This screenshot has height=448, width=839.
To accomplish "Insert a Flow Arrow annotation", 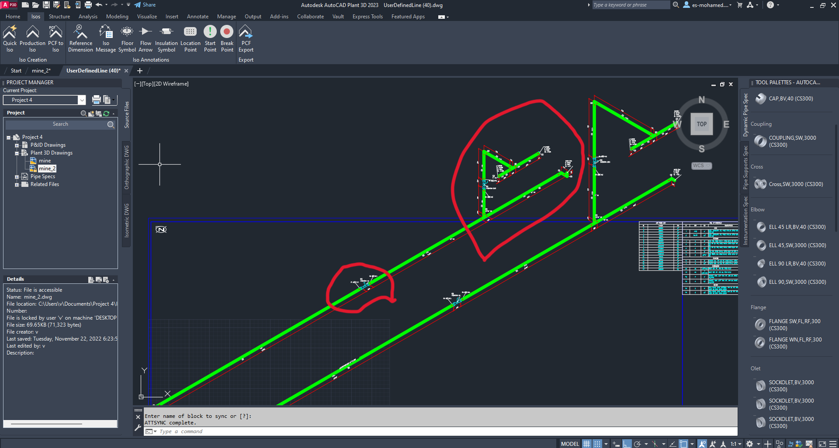I will pos(146,38).
